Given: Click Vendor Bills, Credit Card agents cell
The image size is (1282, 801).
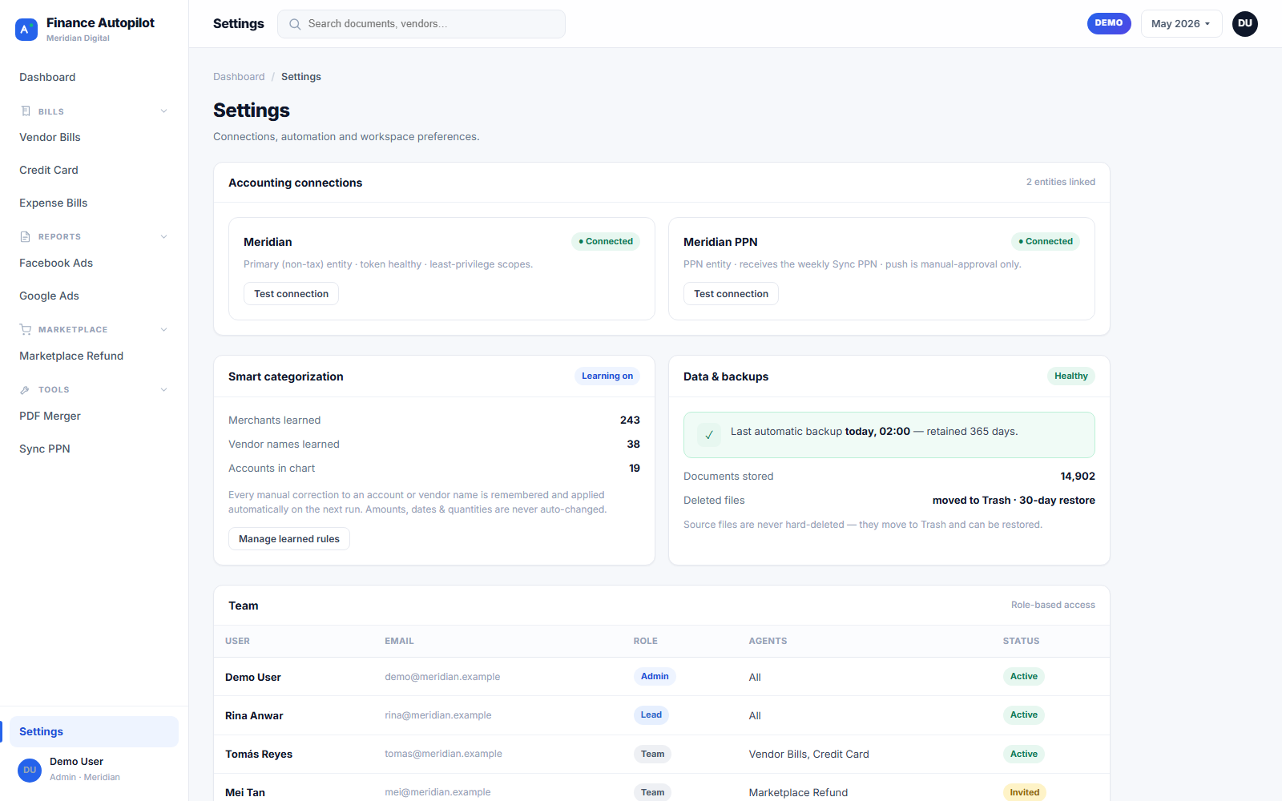Looking at the screenshot, I should (x=809, y=755).
